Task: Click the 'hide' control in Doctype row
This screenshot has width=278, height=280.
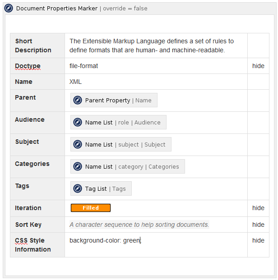Action: (258, 66)
